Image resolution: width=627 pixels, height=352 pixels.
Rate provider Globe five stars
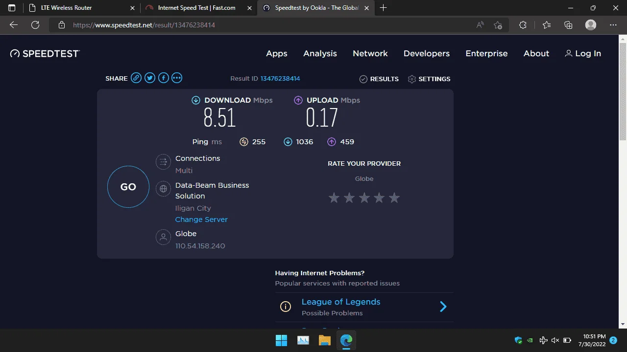tap(394, 198)
